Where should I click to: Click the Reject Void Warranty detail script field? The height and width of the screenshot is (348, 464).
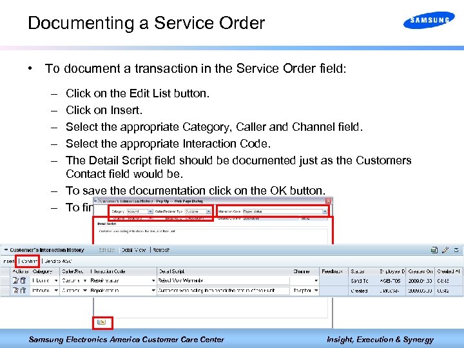(x=224, y=280)
